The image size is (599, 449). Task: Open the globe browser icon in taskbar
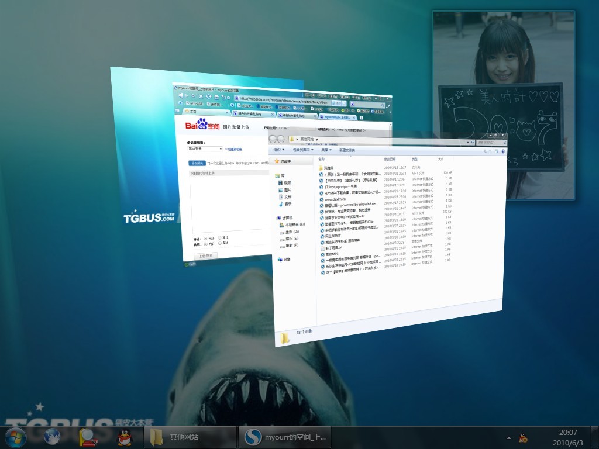(53, 437)
